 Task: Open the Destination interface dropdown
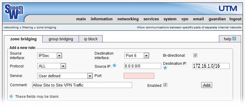tap(137, 55)
